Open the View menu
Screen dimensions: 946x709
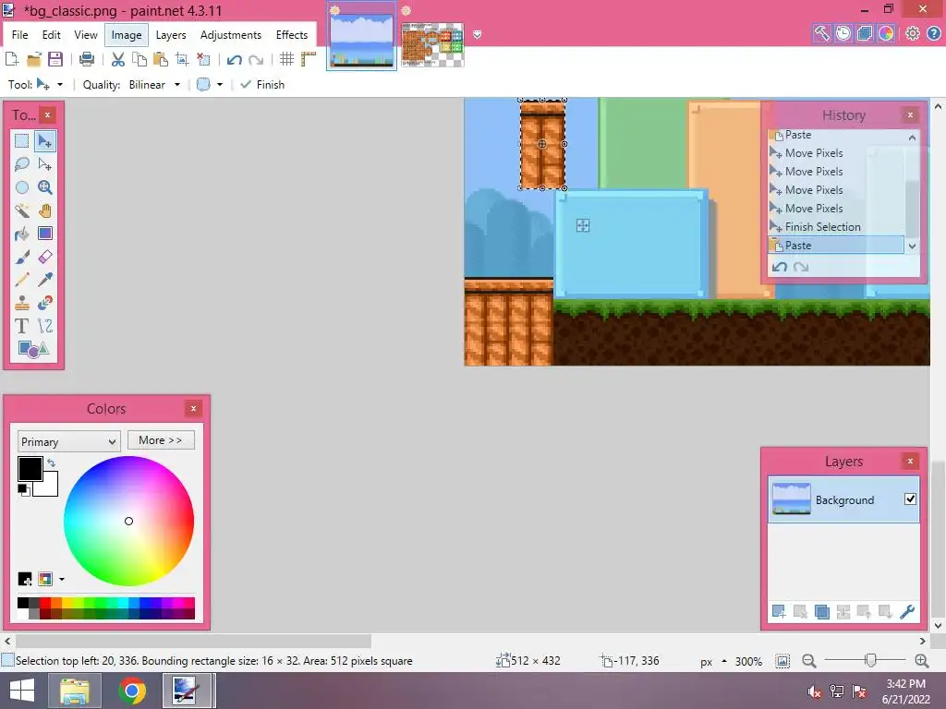pos(86,35)
